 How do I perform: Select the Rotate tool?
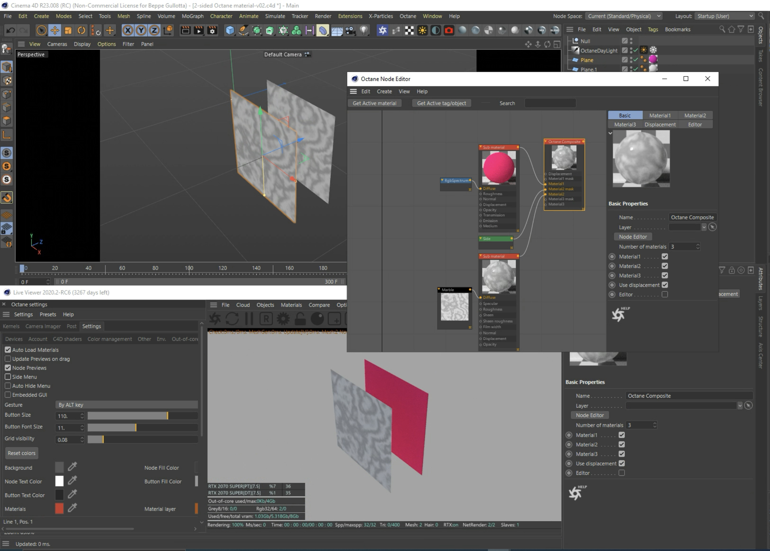coord(82,31)
